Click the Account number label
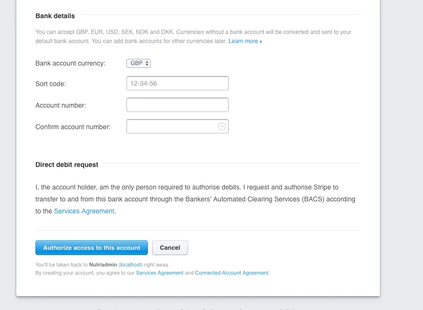The height and width of the screenshot is (310, 423). [x=61, y=105]
